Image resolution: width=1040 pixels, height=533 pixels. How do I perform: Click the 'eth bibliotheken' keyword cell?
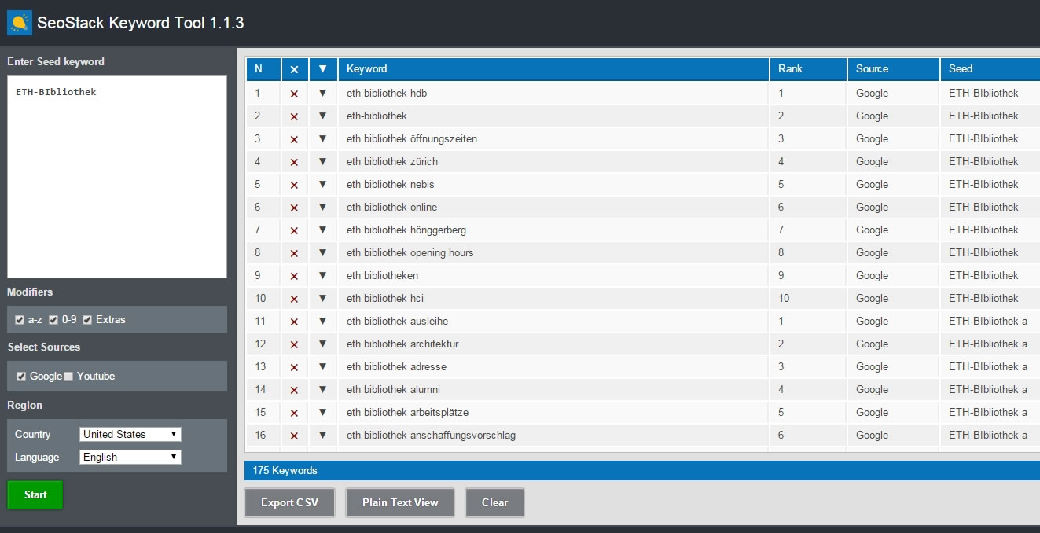pos(553,276)
